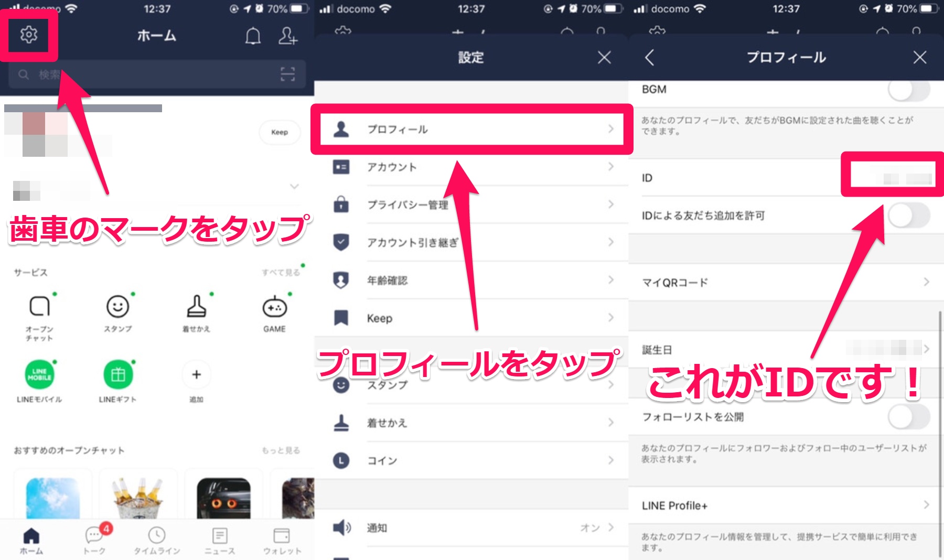
Task: Switch to the トーク tab
Action: pyautogui.click(x=94, y=541)
